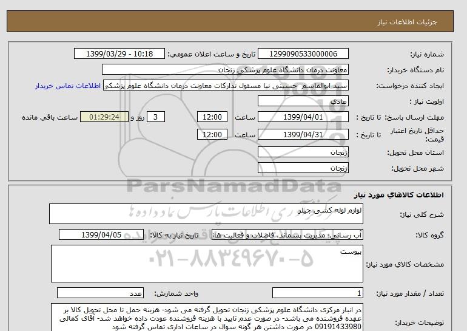Click the text ساعت باقی مانده
This screenshot has height=331, width=467.
point(50,117)
